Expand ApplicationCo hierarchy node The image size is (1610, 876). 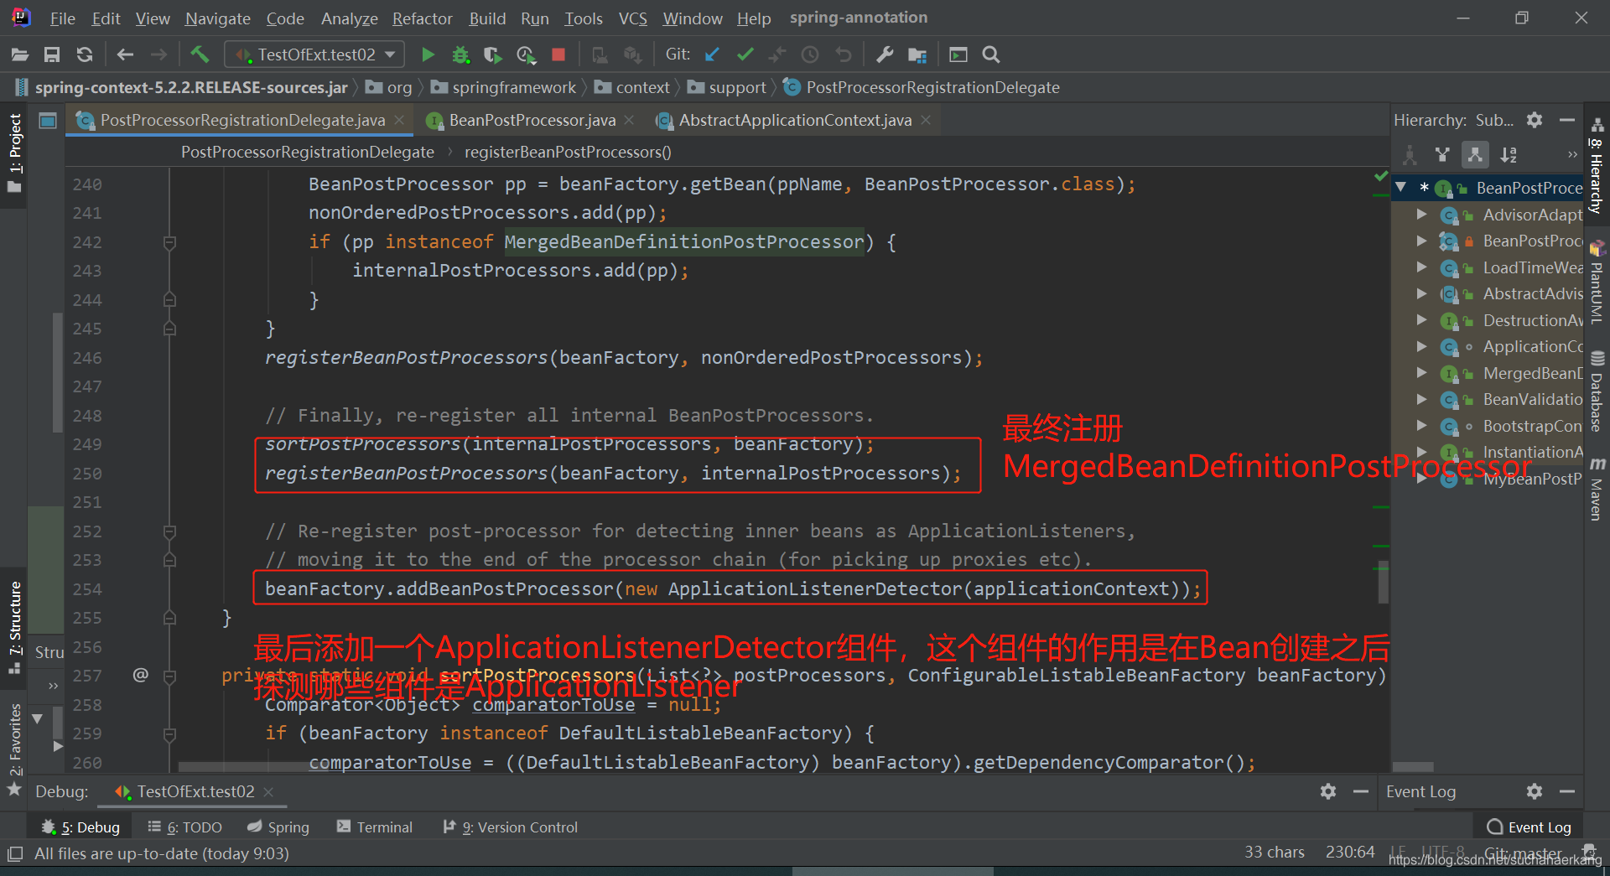(x=1421, y=346)
